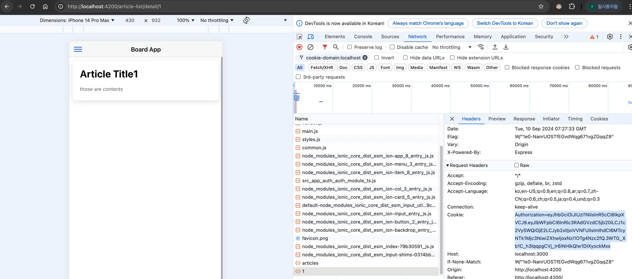Enable the Raw request headers checkbox
632x279 pixels.
tap(516, 165)
